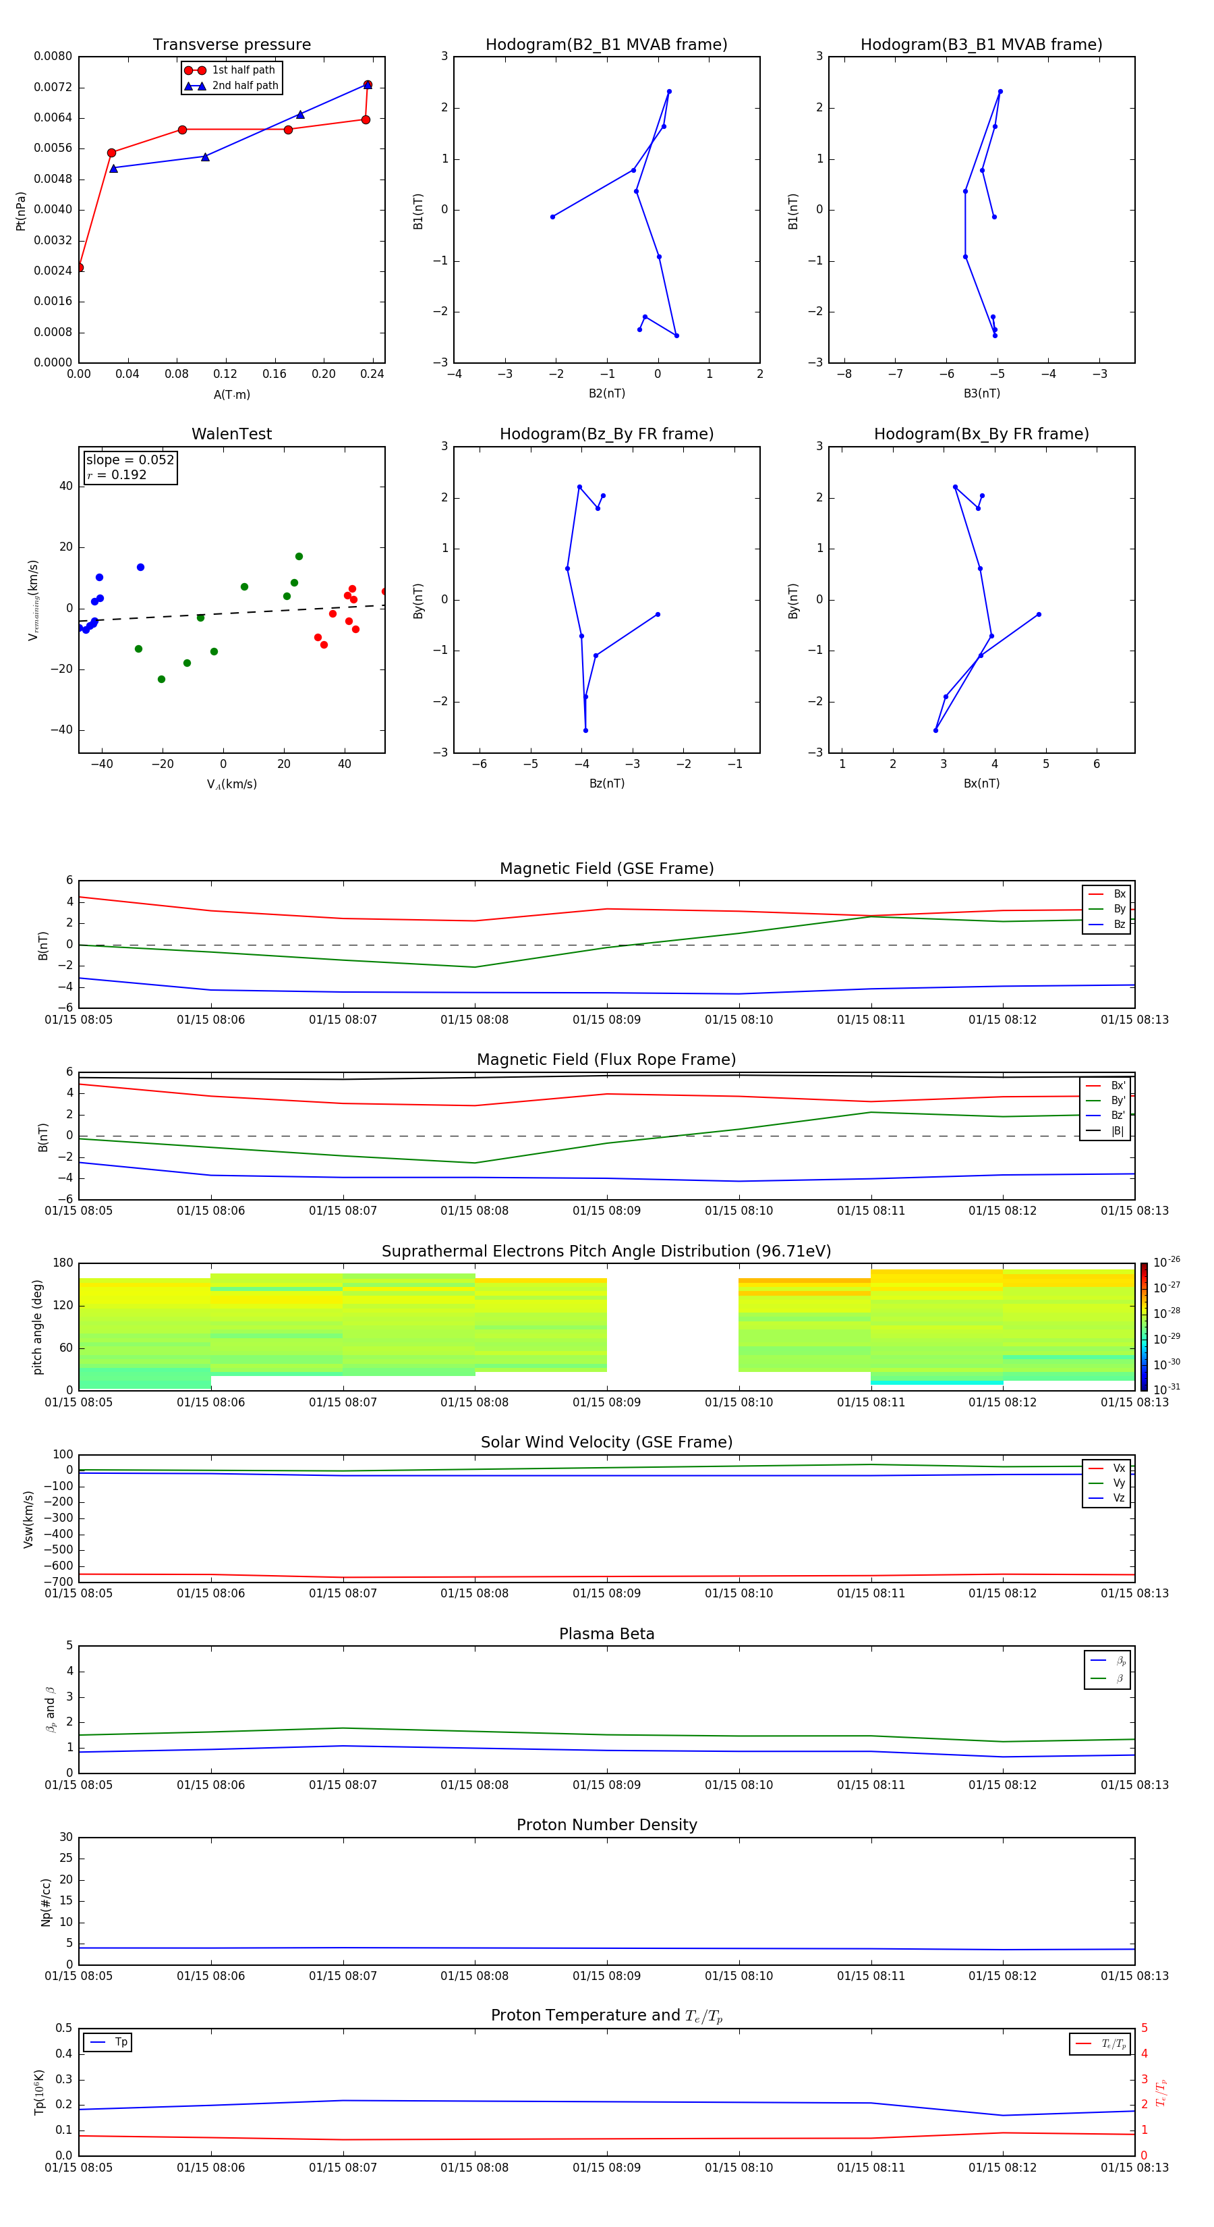This screenshot has width=1214, height=2227.
Task: Click '10^-31' colorbar tick label
Action: click(x=1167, y=1390)
